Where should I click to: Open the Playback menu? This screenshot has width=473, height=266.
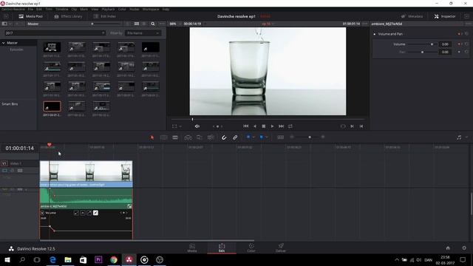click(x=108, y=10)
